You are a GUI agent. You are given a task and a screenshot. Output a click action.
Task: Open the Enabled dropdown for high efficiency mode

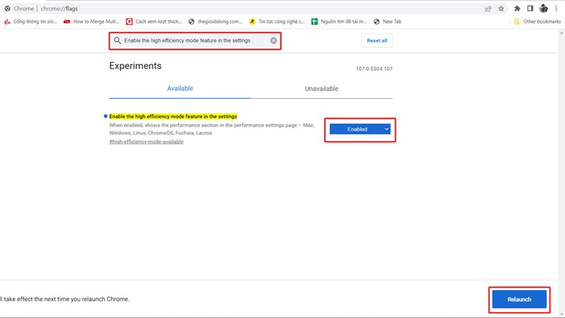[x=359, y=129]
